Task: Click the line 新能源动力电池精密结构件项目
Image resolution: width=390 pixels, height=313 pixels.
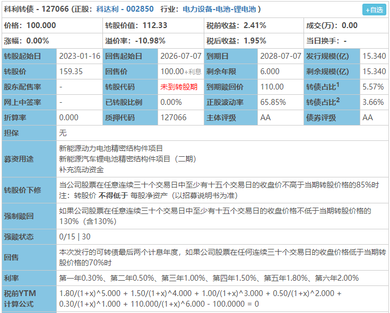Action: click(111, 148)
